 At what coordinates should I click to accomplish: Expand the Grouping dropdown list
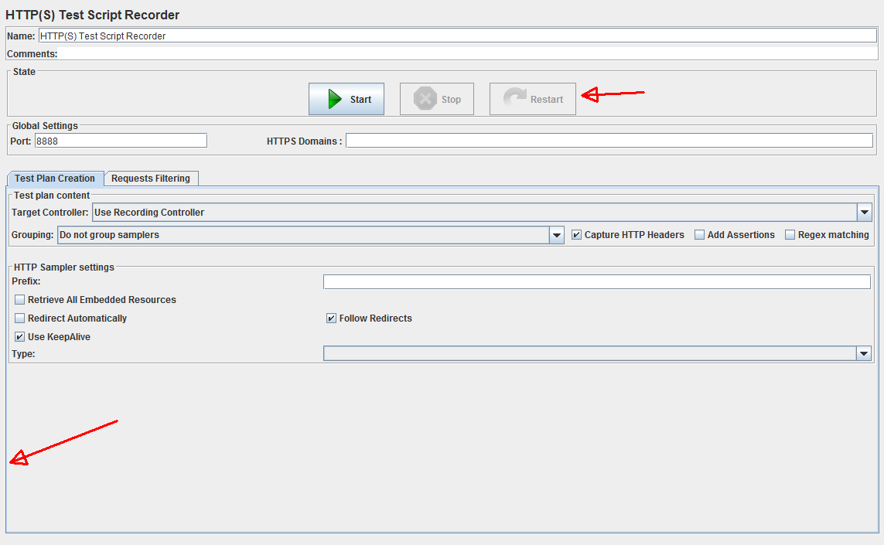click(556, 235)
